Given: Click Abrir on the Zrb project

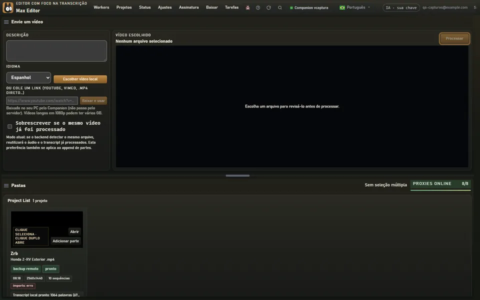Looking at the screenshot, I should [x=74, y=231].
